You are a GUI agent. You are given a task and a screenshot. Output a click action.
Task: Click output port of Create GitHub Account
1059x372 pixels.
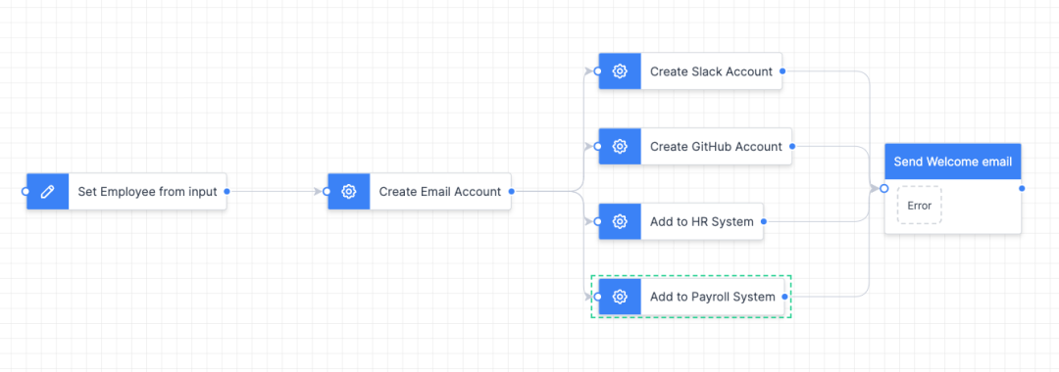coord(791,146)
